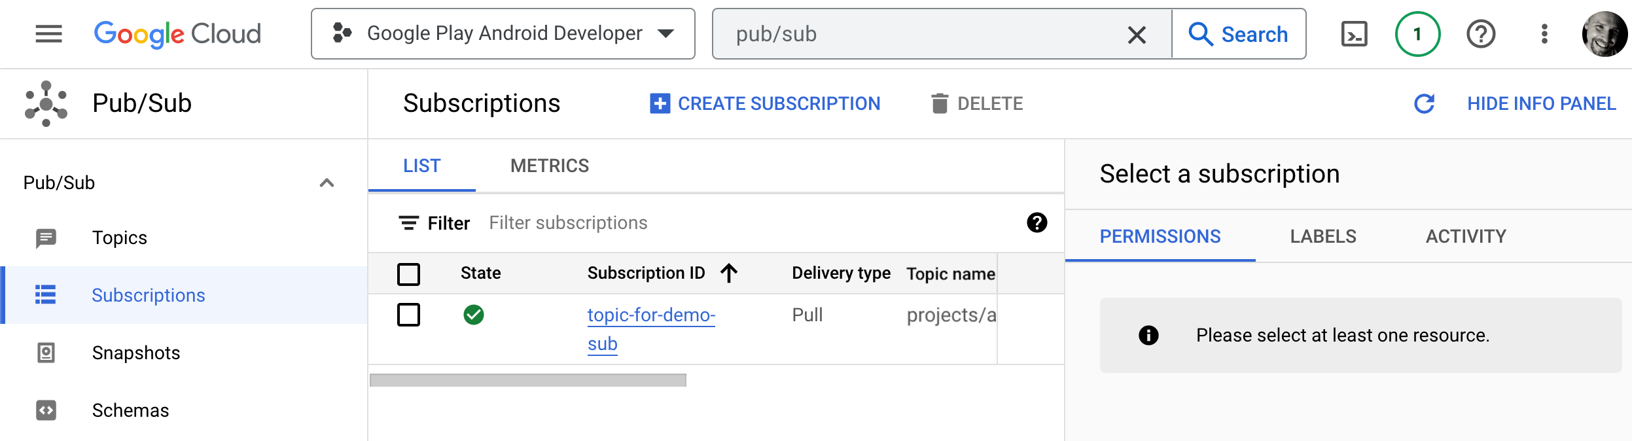Switch to the PERMISSIONS tab
Screen dimensions: 1632x441
[1160, 236]
